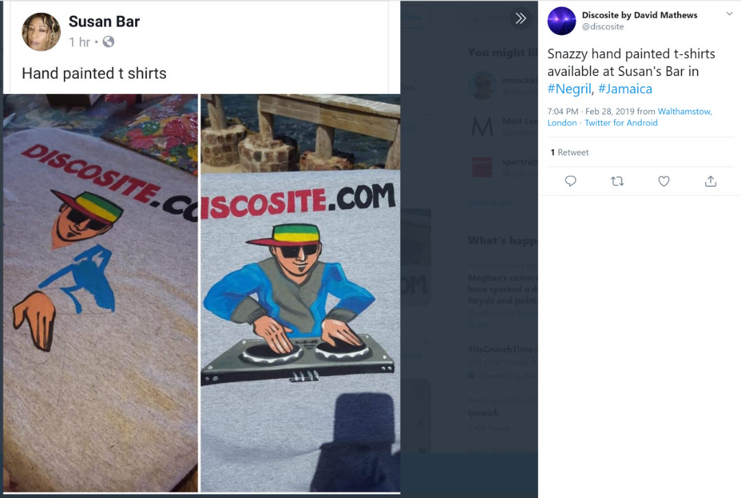
Task: Select the Ipswich trending topic
Action: point(483,413)
